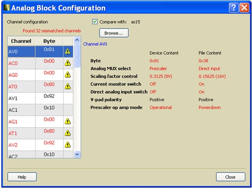Viewport: 252px width, 188px height.
Task: Click the 0x10 byte cell for AC1
Action: (x=49, y=110)
